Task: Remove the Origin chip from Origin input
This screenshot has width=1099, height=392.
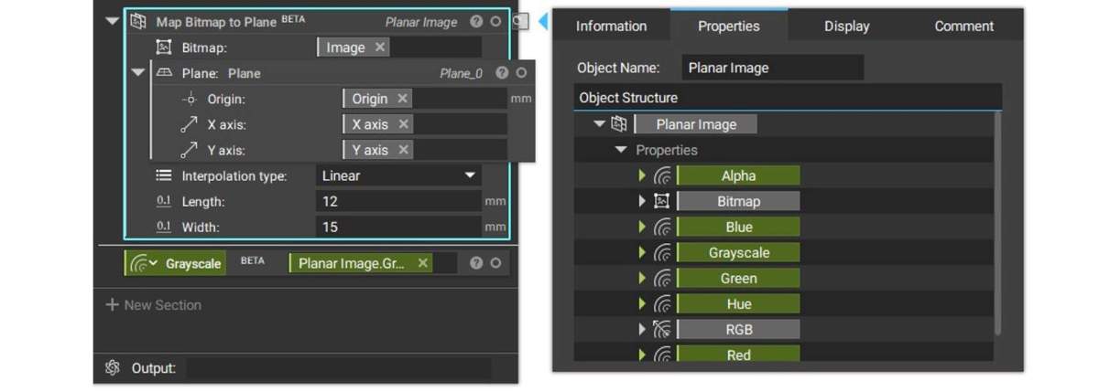Action: (402, 99)
